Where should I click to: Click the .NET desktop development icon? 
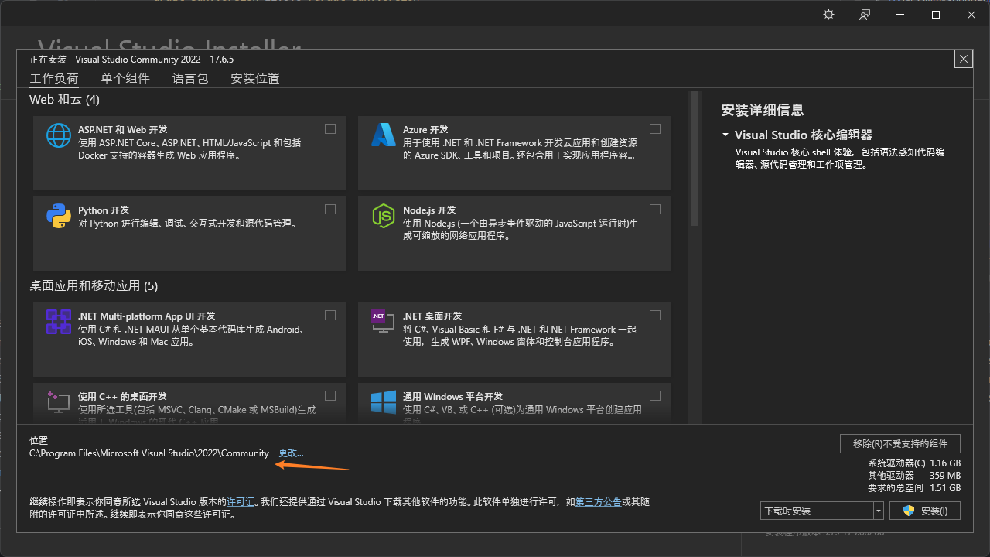coord(384,322)
